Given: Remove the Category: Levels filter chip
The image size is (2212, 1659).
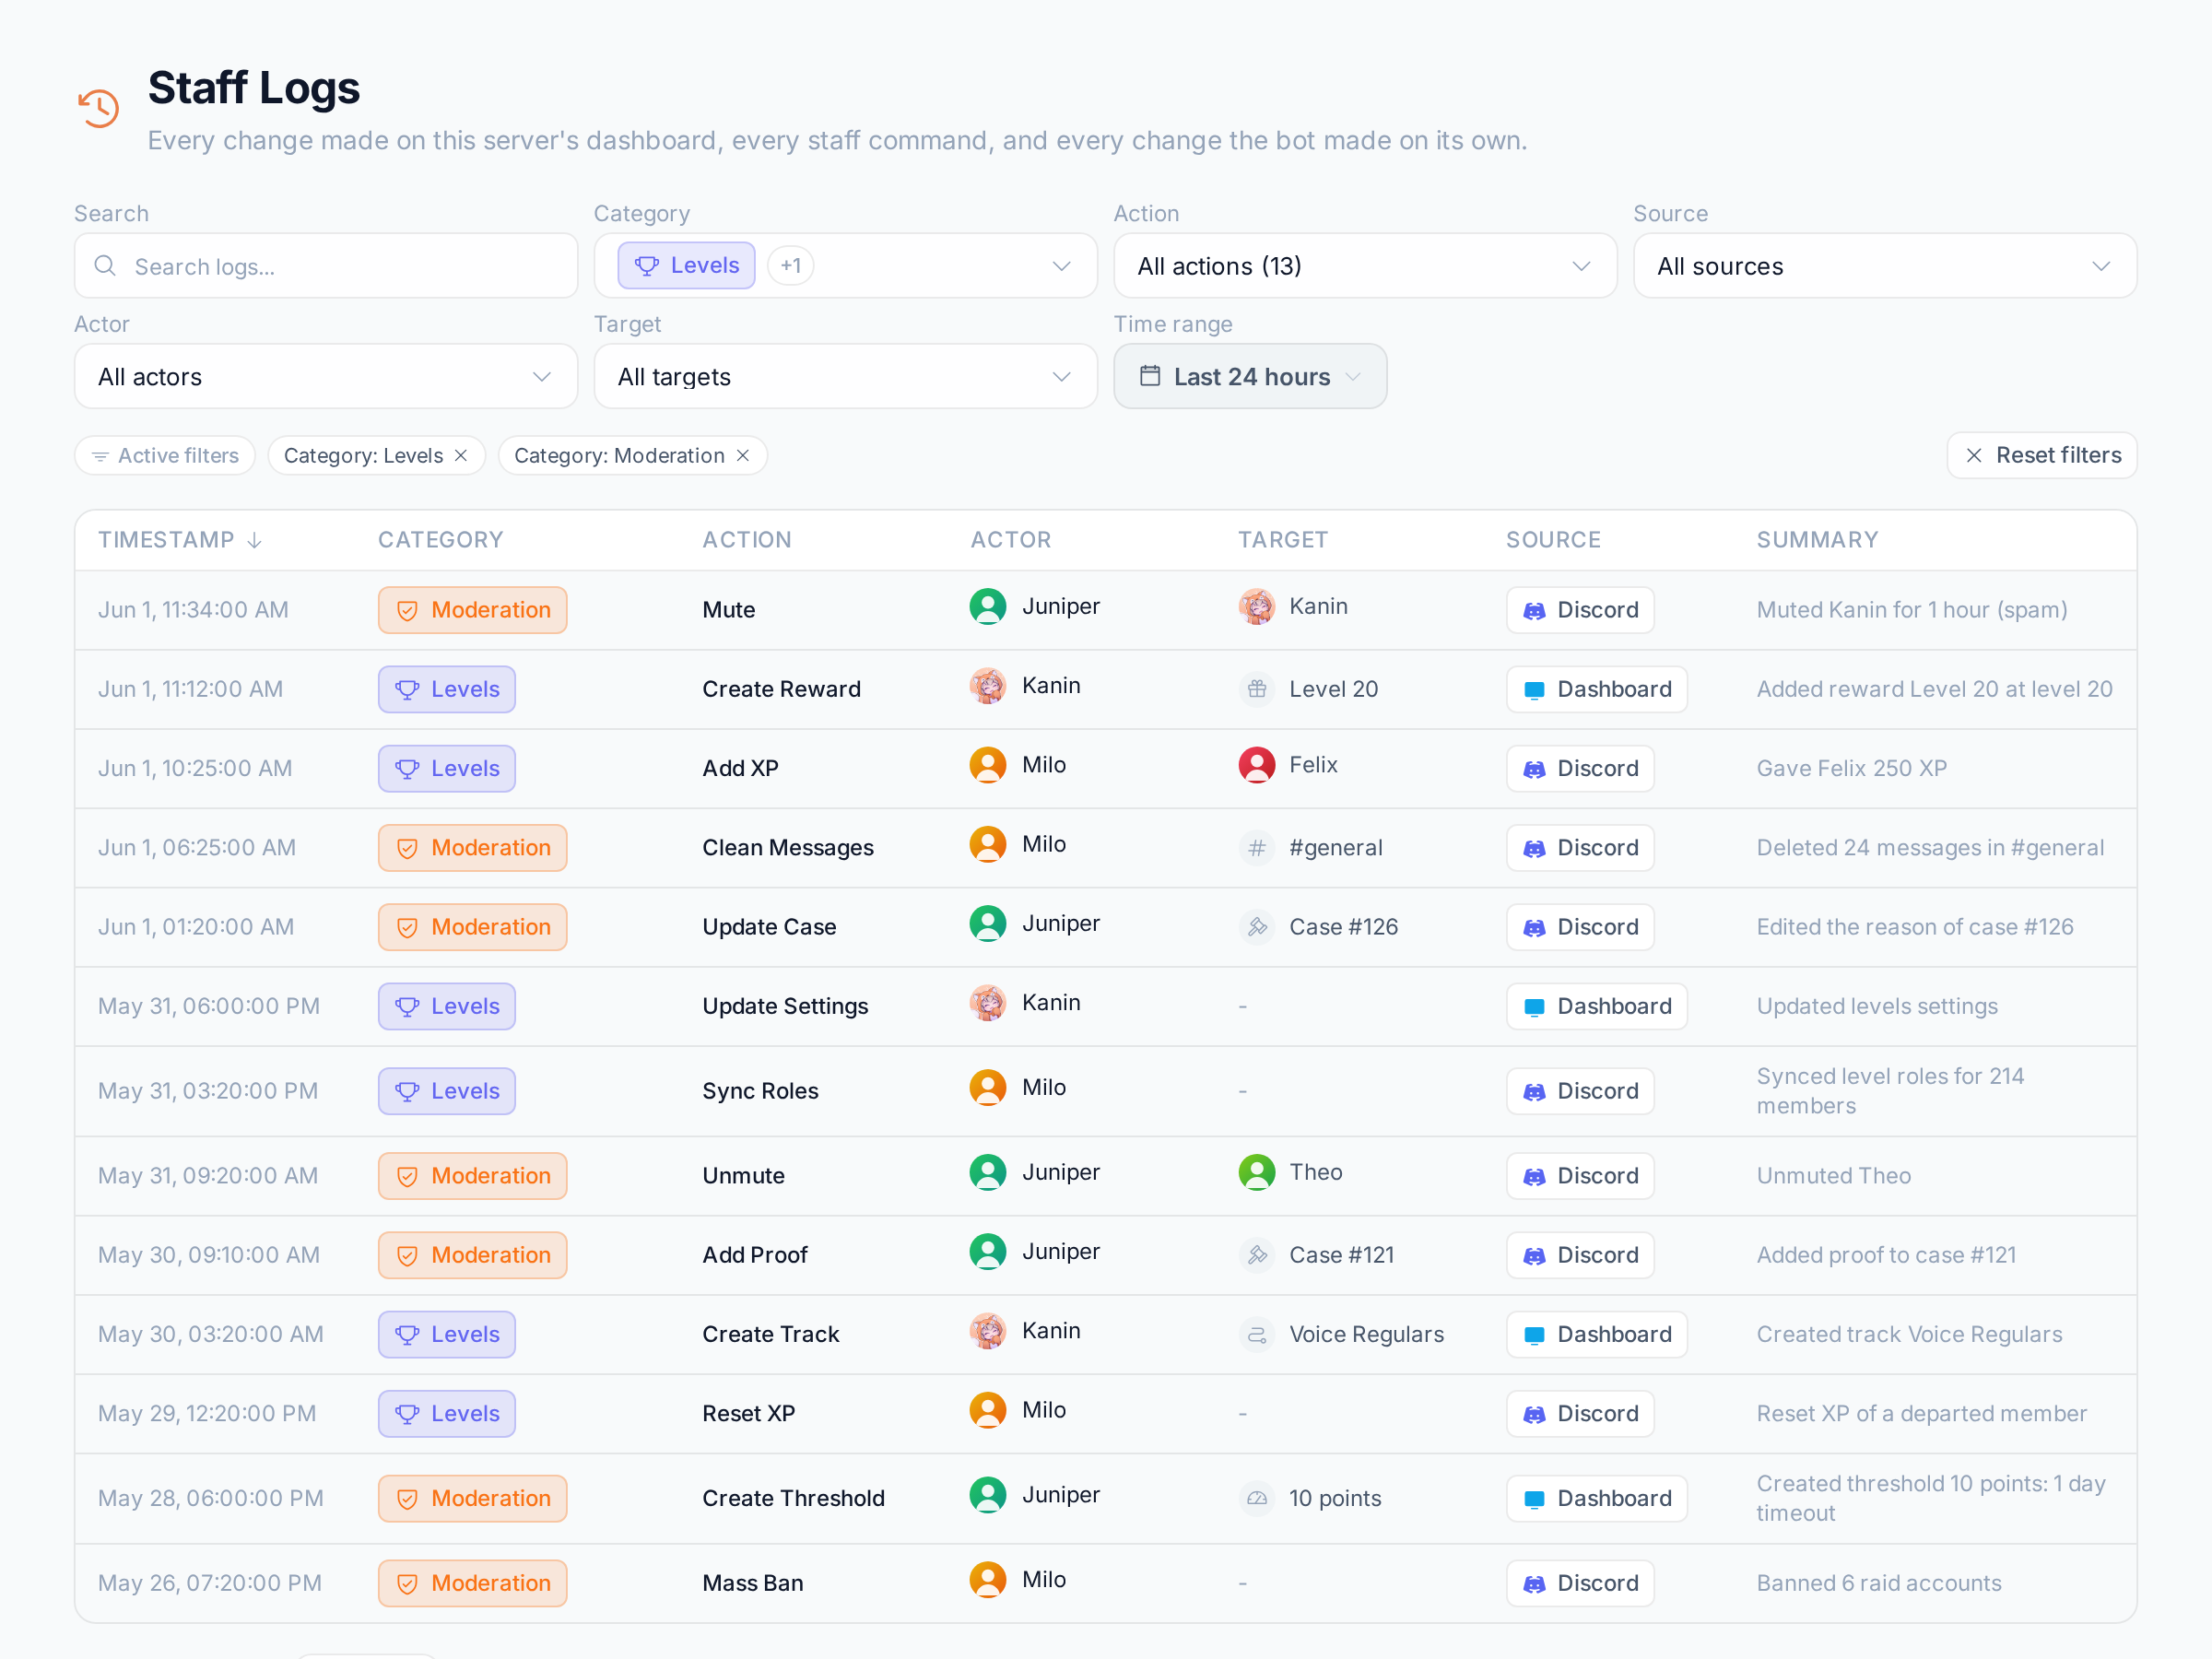Looking at the screenshot, I should 461,456.
